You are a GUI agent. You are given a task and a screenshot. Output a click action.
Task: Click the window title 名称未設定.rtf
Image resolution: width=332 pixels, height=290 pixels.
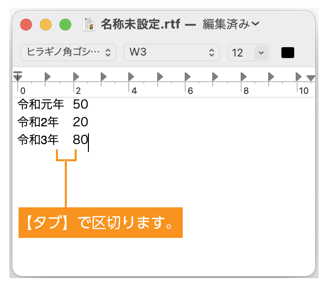click(x=140, y=24)
